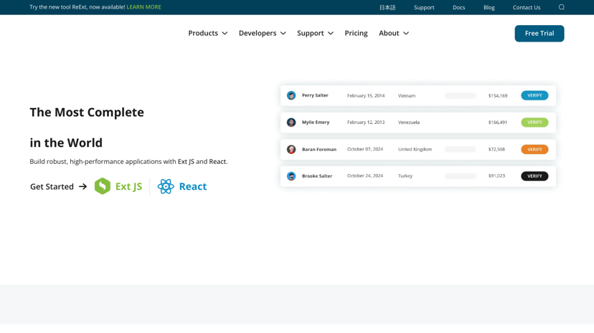Switch to the Japanese language link
This screenshot has width=594, height=333.
(x=387, y=7)
